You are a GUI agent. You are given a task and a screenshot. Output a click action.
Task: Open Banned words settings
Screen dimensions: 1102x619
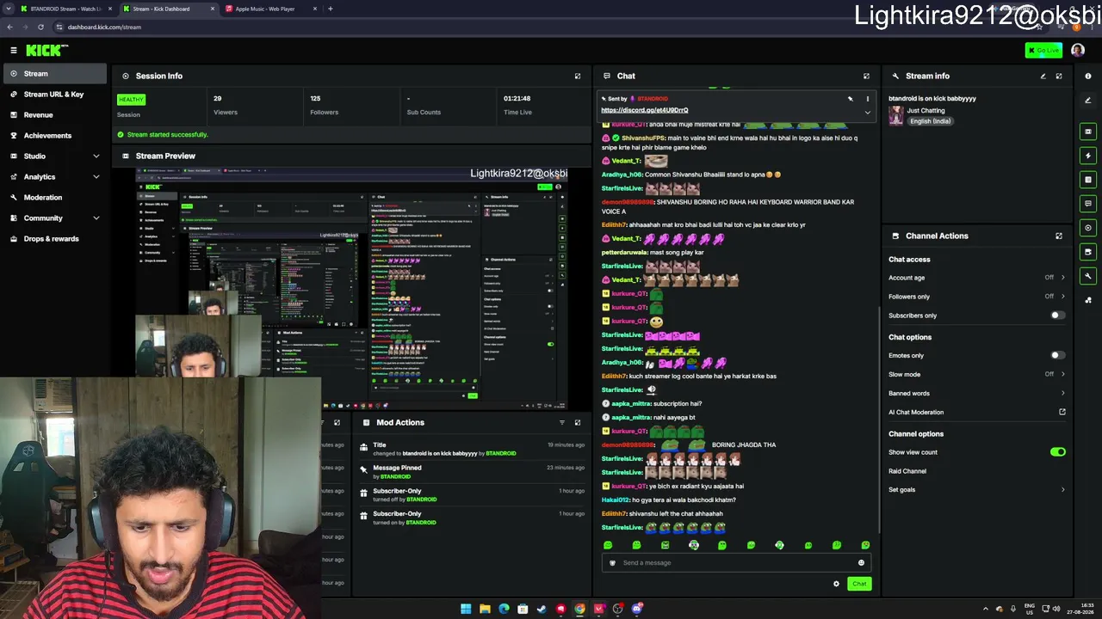click(976, 393)
